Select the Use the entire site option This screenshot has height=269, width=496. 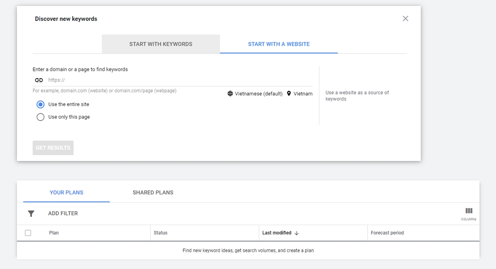pyautogui.click(x=41, y=104)
